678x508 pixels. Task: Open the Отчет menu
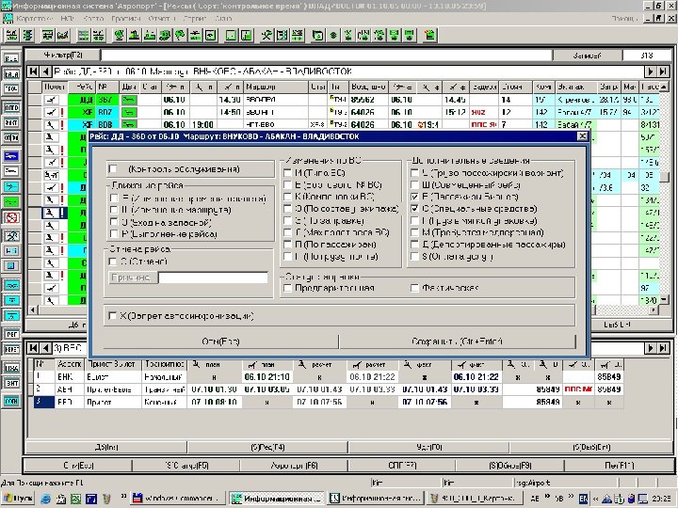pyautogui.click(x=162, y=18)
